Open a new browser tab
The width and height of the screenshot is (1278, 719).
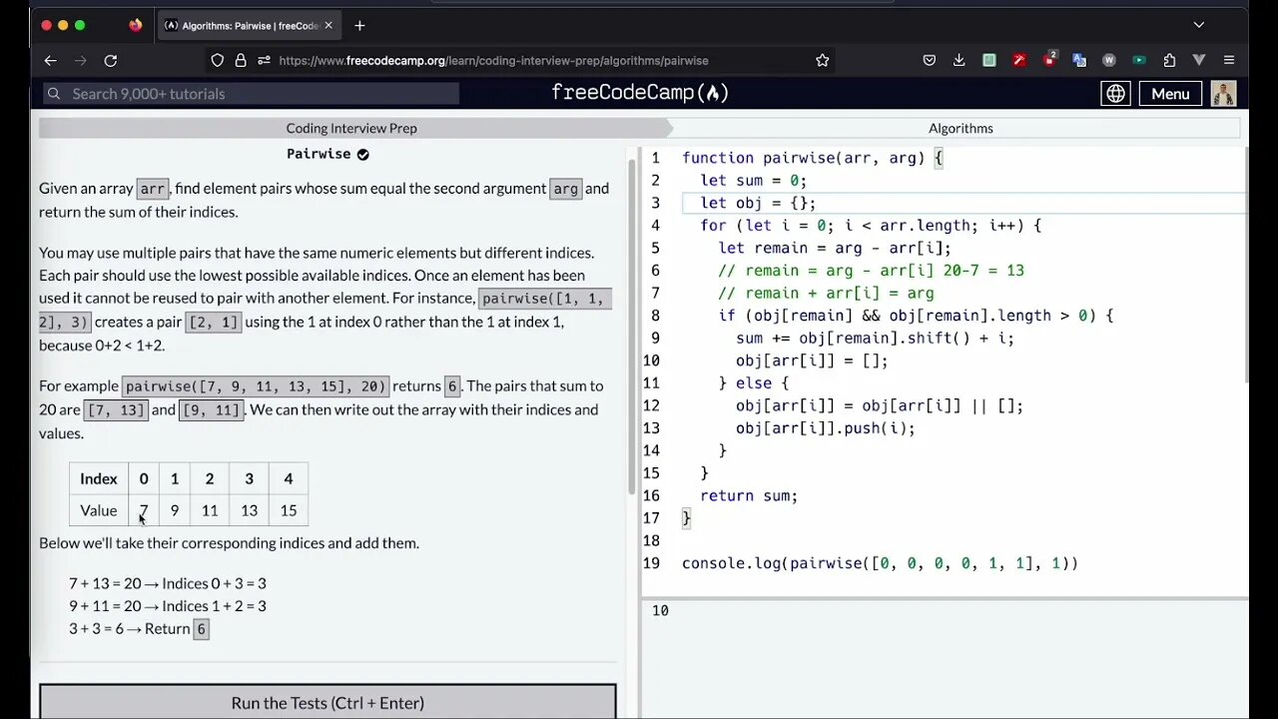coord(359,25)
